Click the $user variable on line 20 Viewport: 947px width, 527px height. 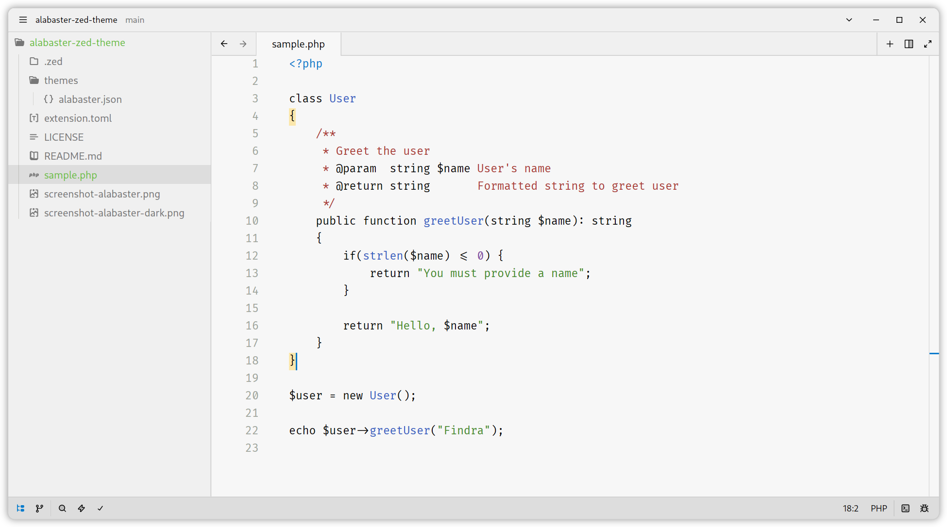(x=305, y=395)
